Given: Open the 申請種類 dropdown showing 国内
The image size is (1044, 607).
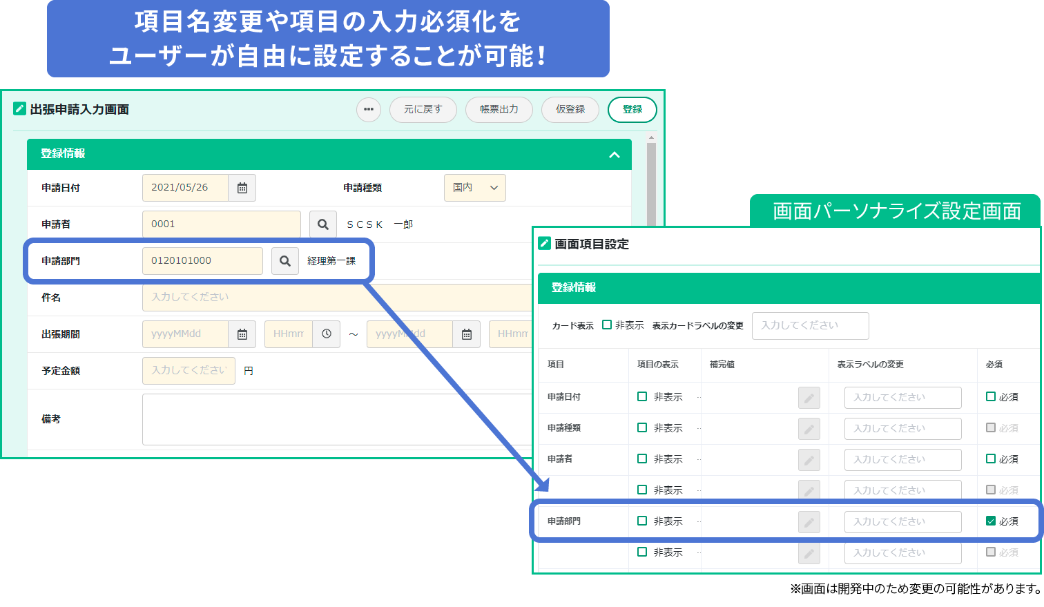Looking at the screenshot, I should [474, 187].
